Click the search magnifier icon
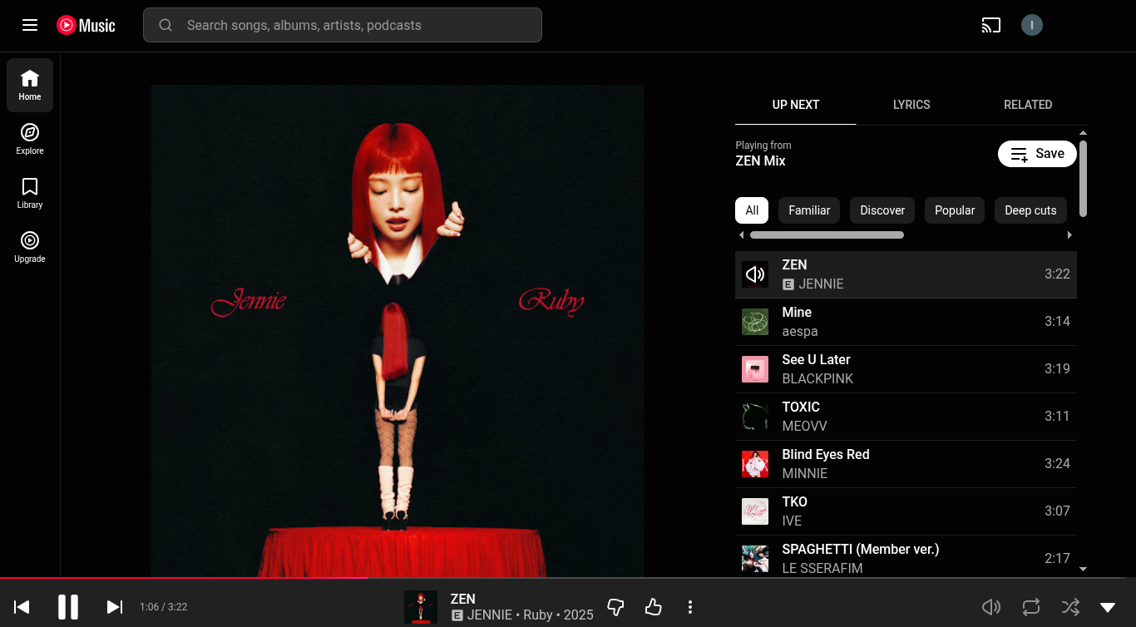 click(165, 25)
